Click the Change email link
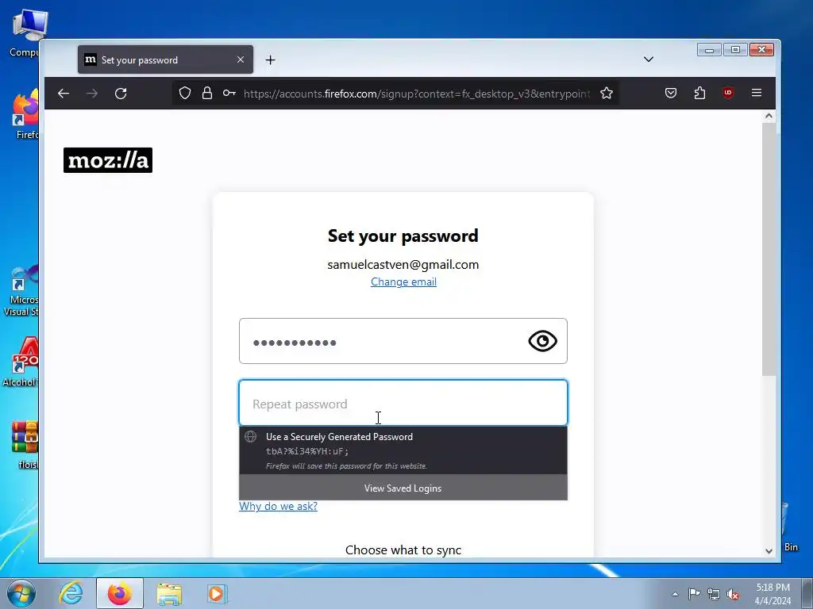The height and width of the screenshot is (609, 813). click(403, 282)
